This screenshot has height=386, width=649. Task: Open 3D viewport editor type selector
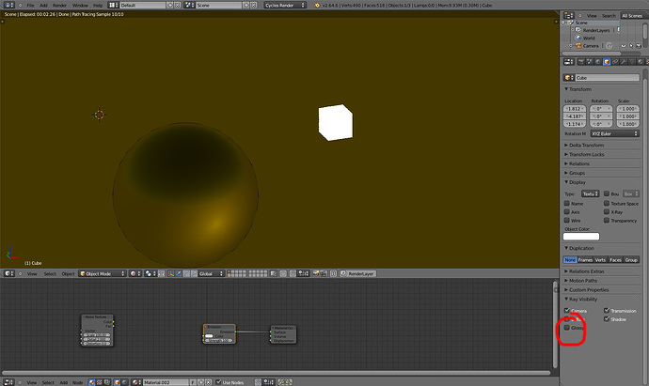9,273
